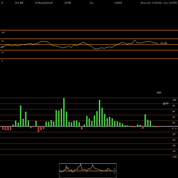
Task: Click the RSI line peak near right side
Action: coord(135,40)
